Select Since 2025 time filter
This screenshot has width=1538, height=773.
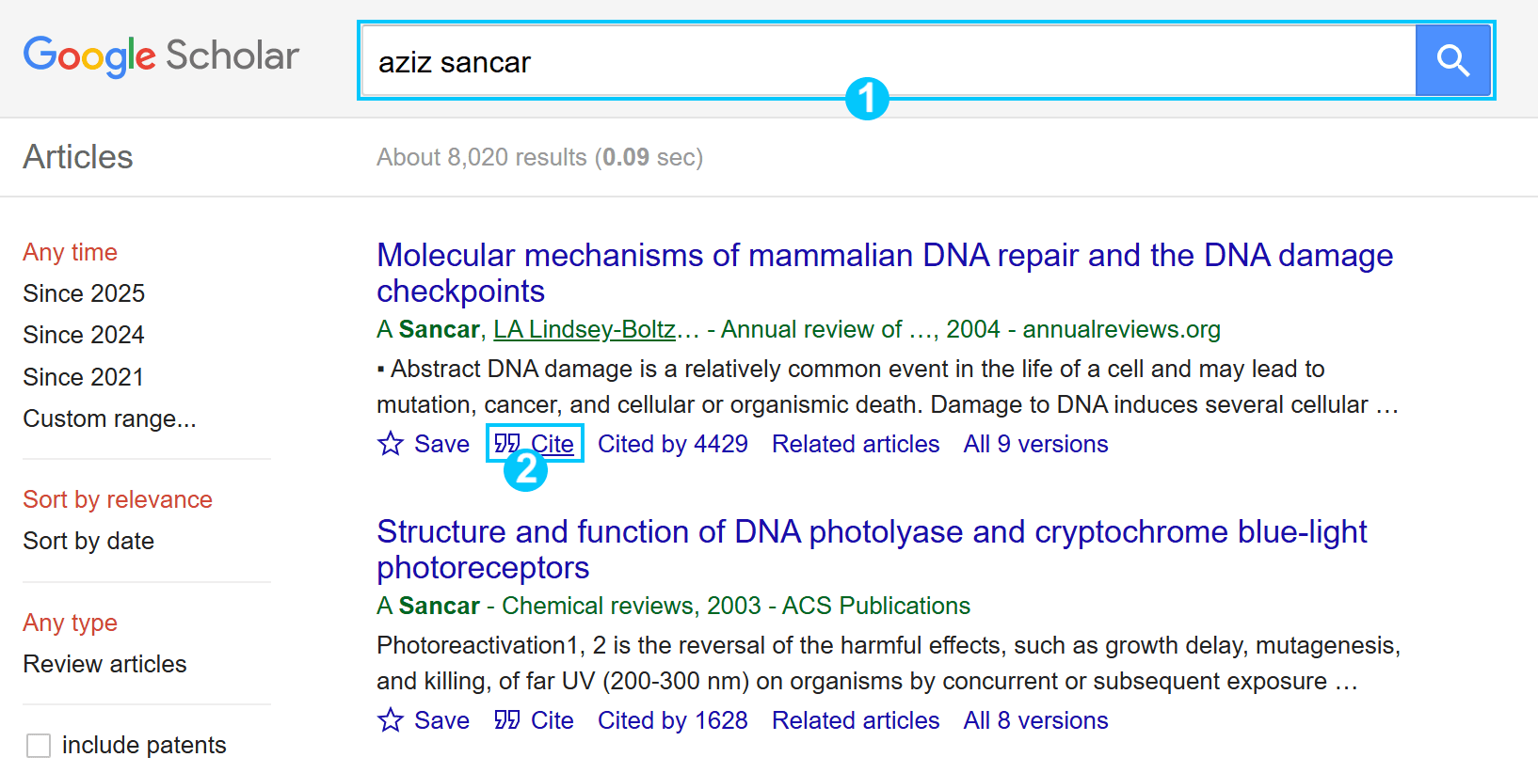pos(84,293)
